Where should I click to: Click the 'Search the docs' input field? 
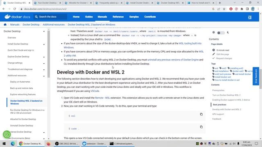pyautogui.click(x=50, y=17)
